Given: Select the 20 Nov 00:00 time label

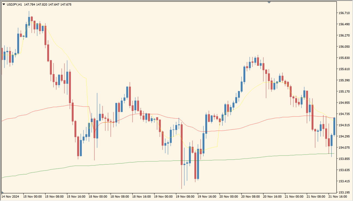Looking at the screenshot, I should pos(228,196).
